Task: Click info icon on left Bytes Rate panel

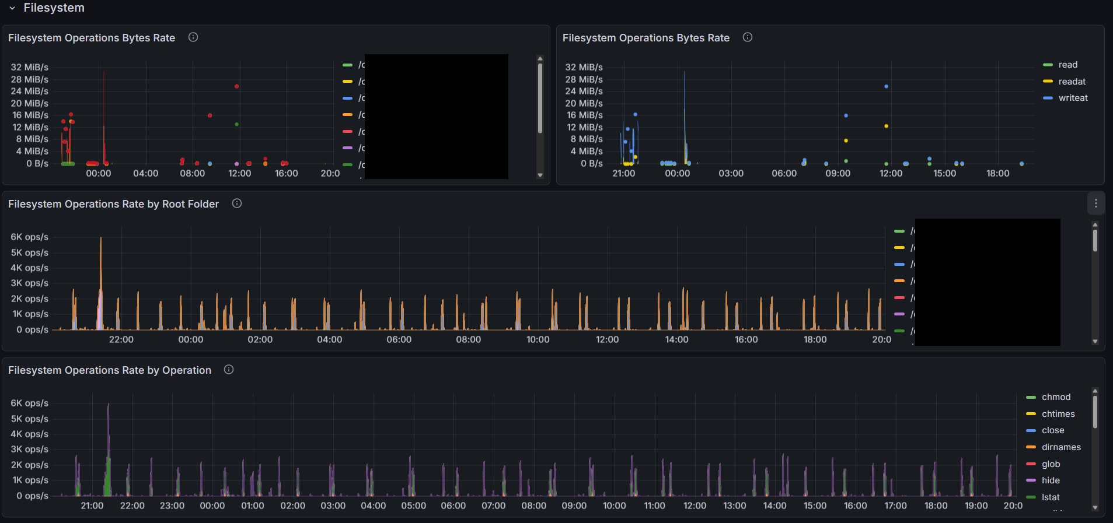Action: (193, 37)
